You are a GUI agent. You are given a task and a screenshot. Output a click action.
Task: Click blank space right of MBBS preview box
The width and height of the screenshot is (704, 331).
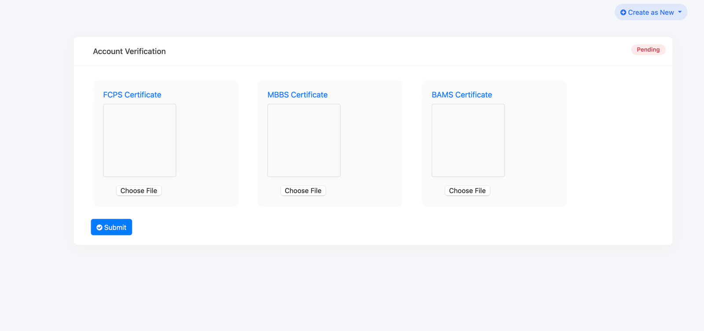[x=371, y=141]
